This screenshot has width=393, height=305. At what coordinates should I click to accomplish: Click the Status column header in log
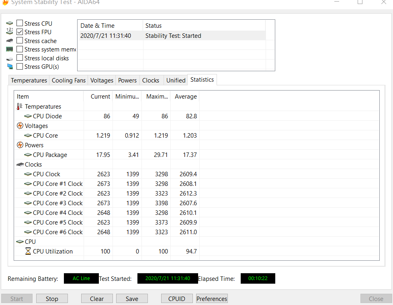204,26
